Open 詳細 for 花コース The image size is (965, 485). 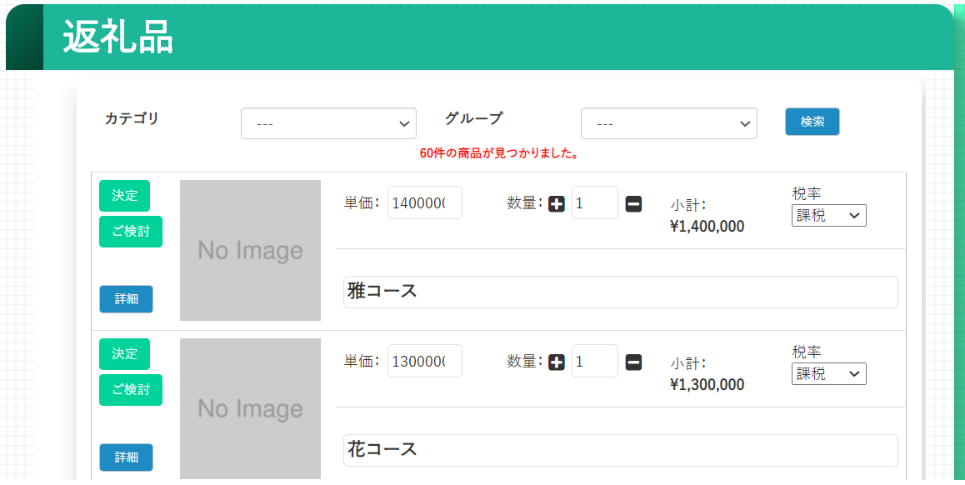[126, 457]
